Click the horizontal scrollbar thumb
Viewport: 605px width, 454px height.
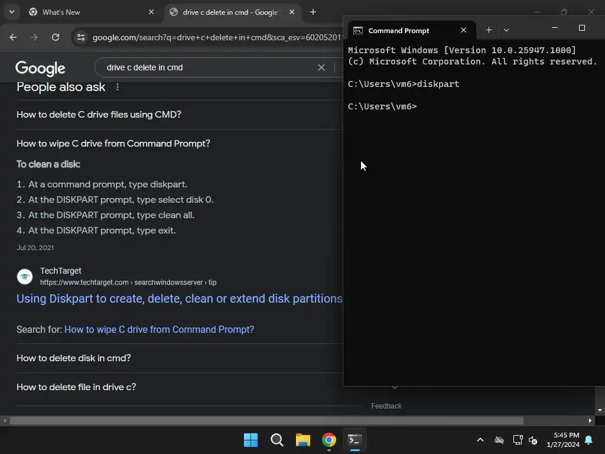[x=266, y=420]
